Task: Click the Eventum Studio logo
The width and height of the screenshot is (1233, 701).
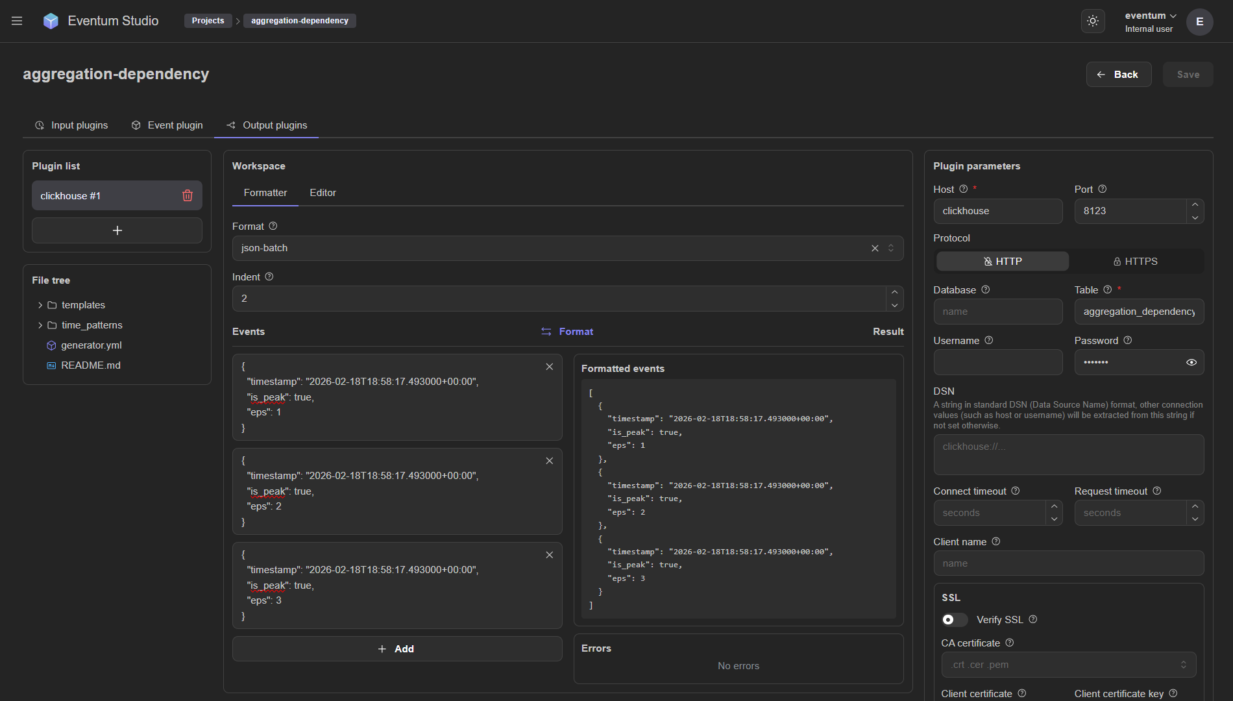Action: (x=51, y=21)
